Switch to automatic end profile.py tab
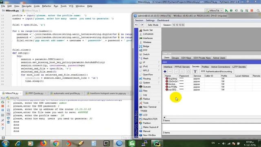The width and height of the screenshot is (261, 147). (x=66, y=94)
